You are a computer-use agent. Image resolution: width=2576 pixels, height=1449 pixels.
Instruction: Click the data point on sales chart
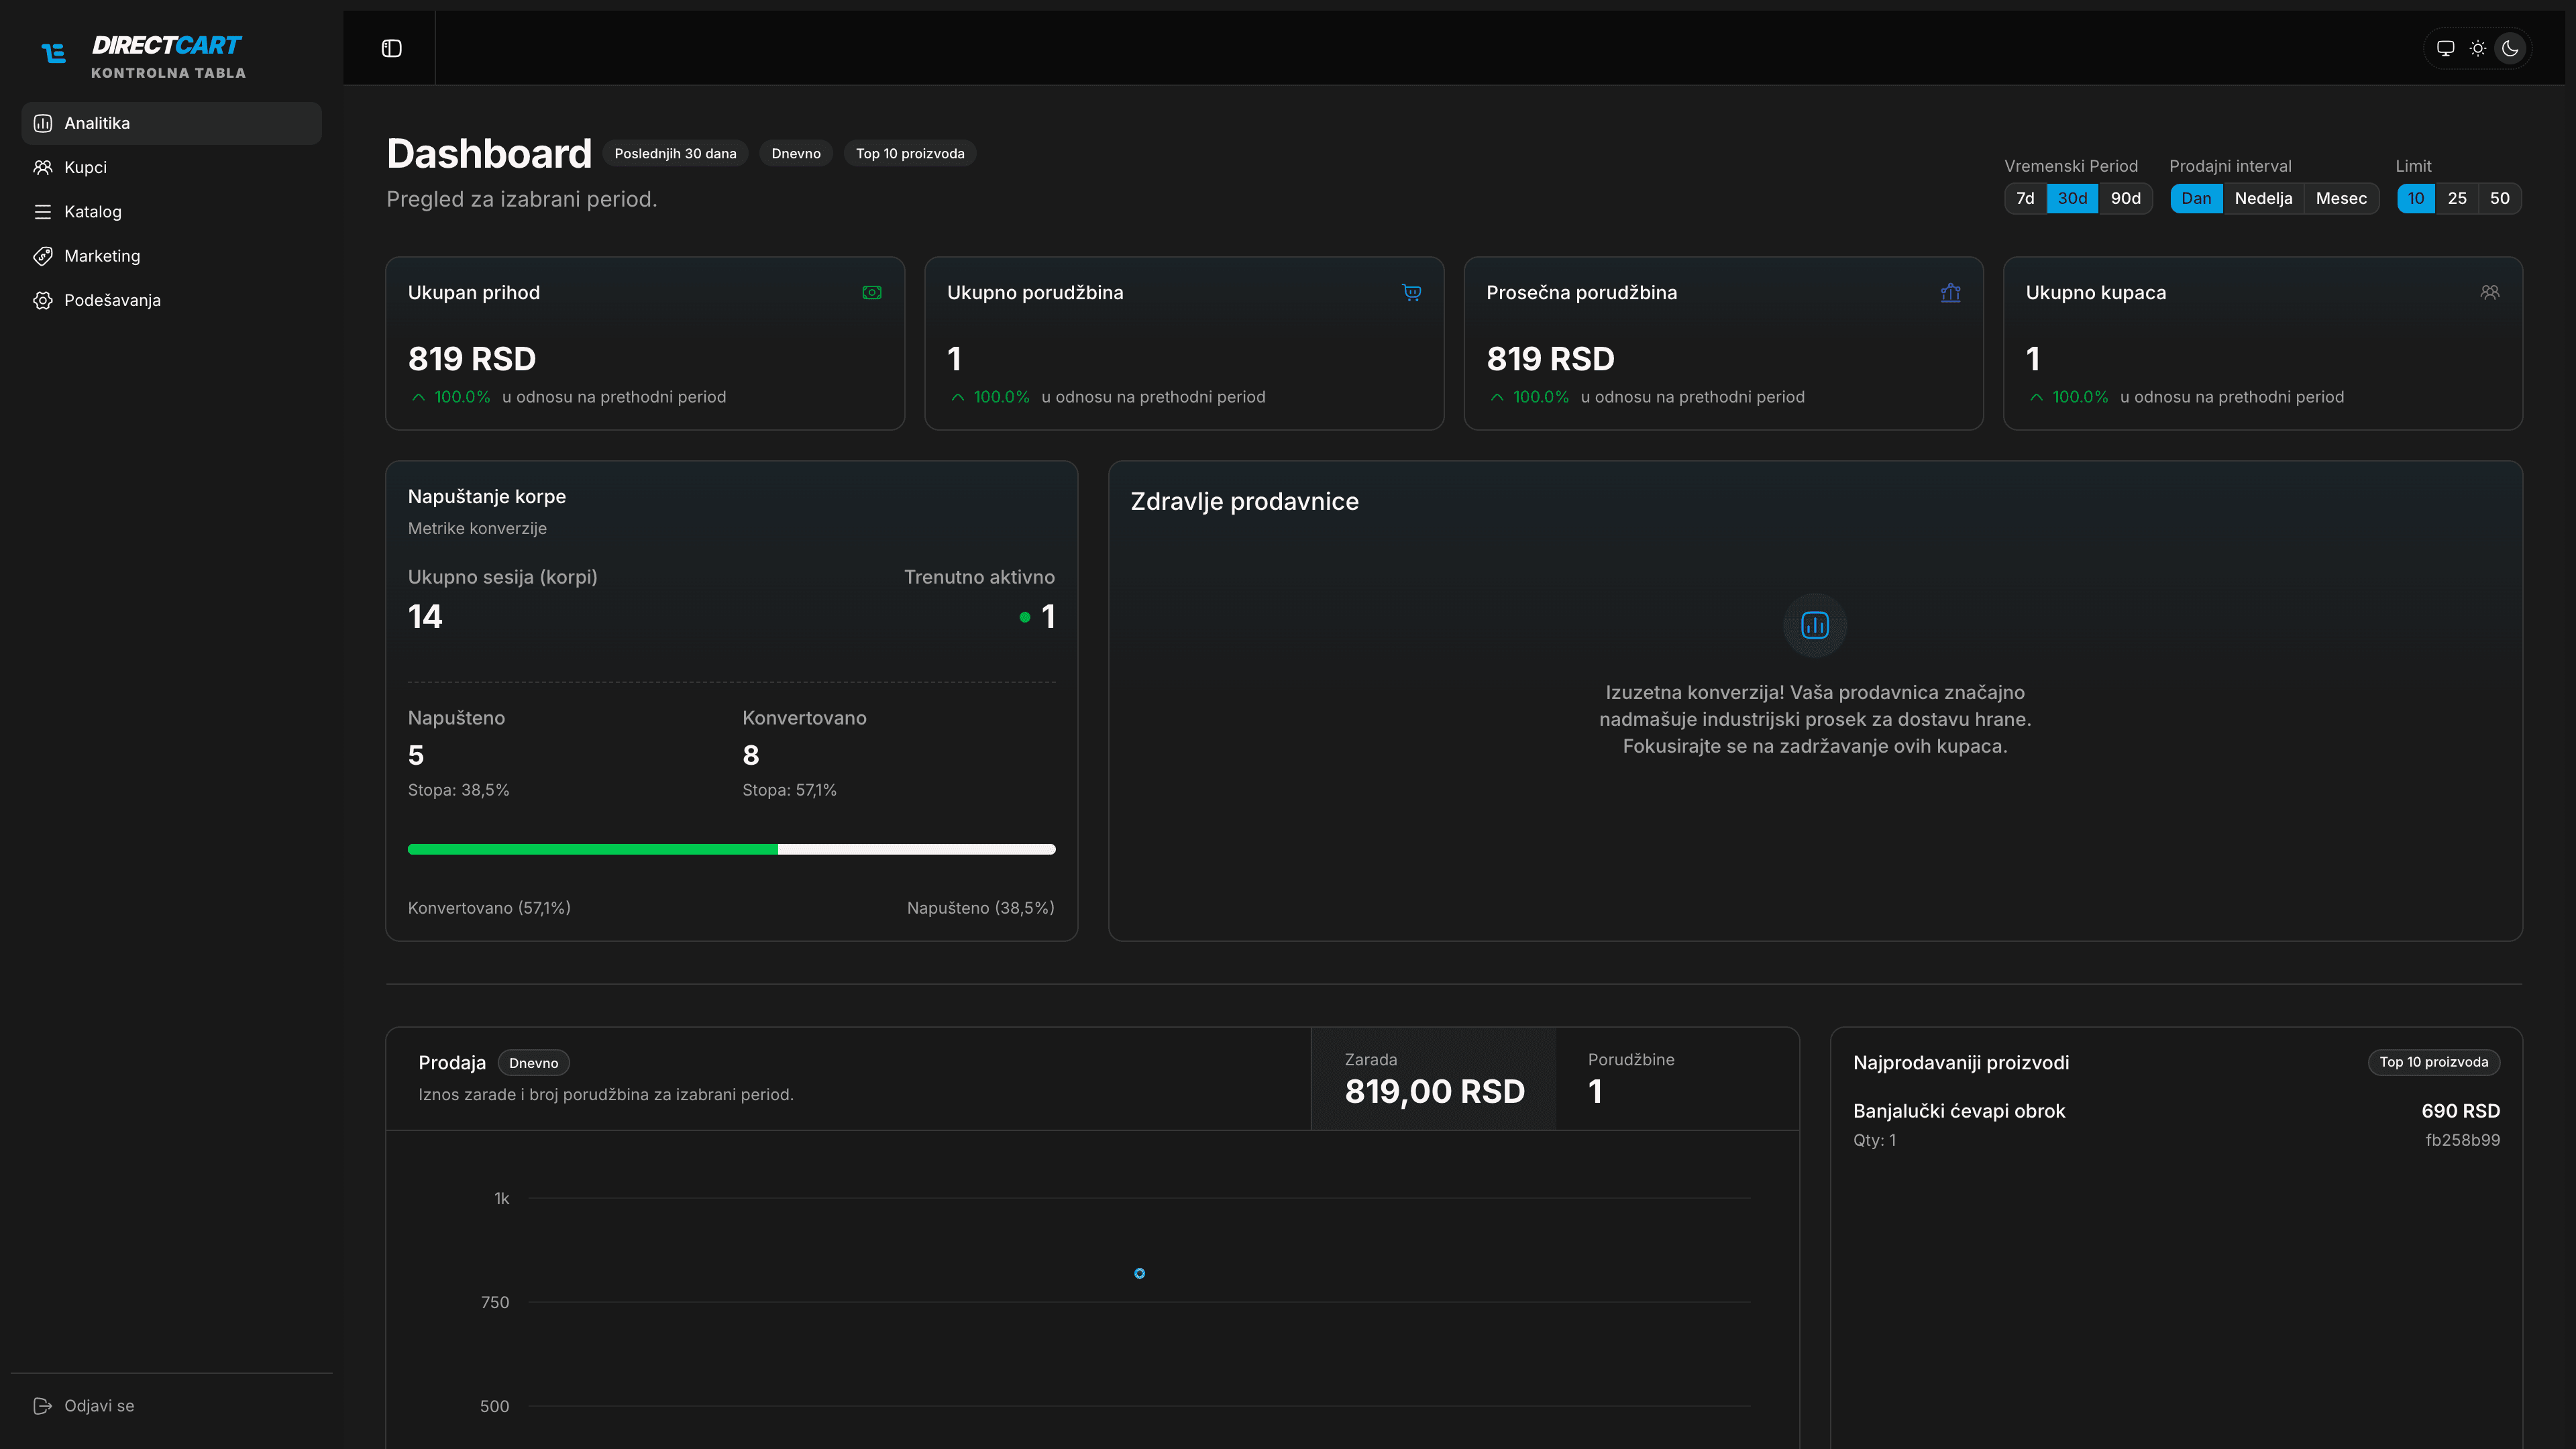[x=1139, y=1273]
